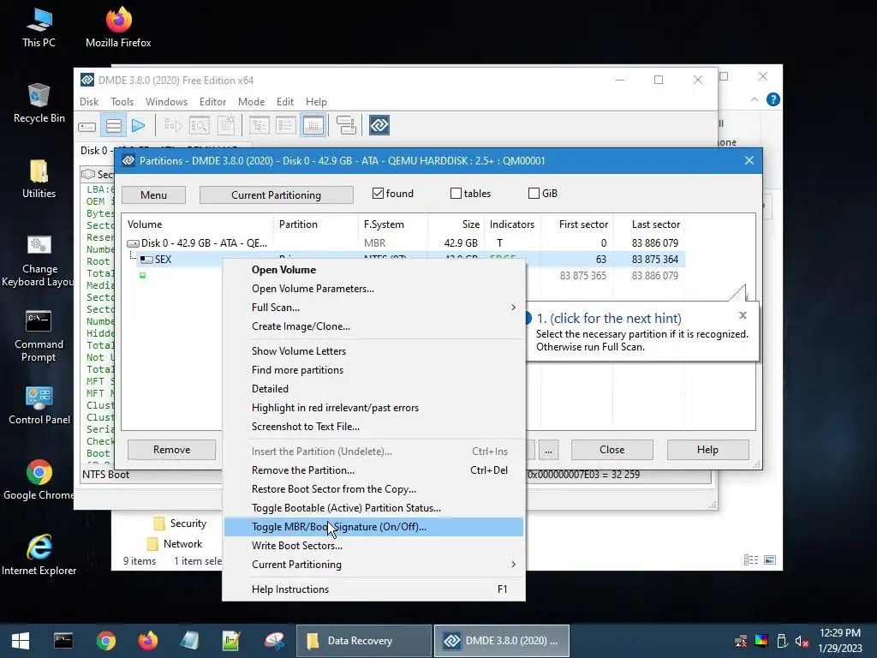Open Control Panel desktop icon
This screenshot has width=877, height=658.
point(39,405)
